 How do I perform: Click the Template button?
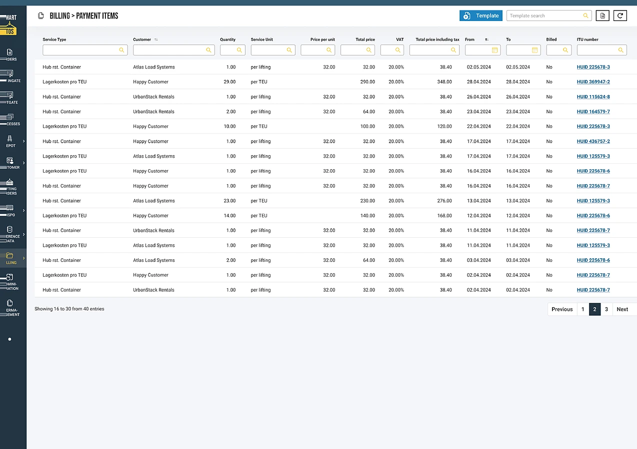coord(481,16)
